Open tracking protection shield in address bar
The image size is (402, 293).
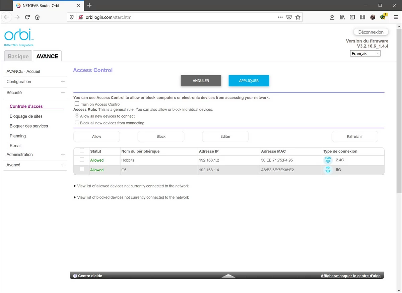coord(71,17)
